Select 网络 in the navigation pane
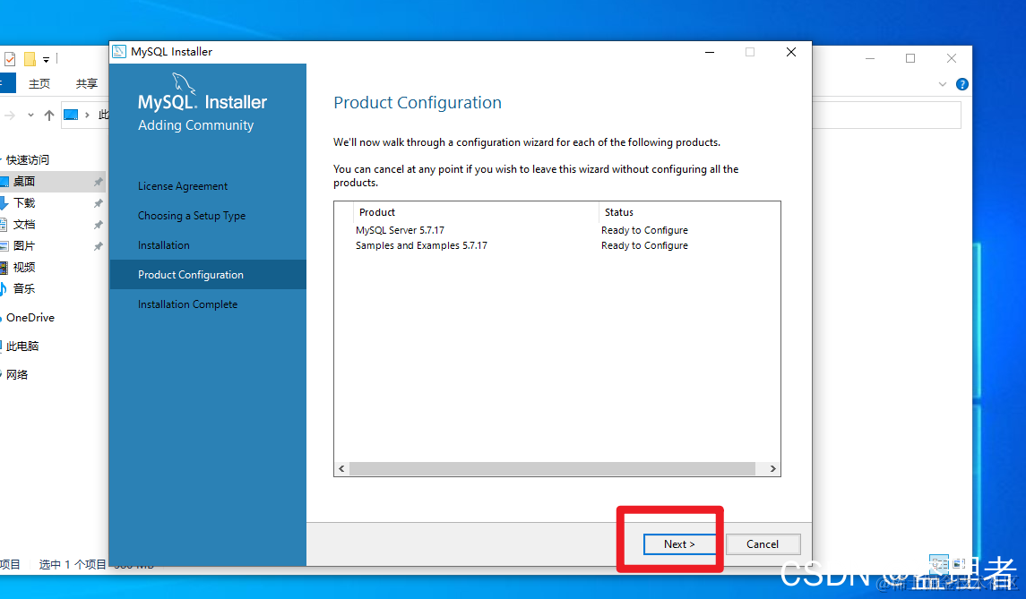 coord(17,374)
